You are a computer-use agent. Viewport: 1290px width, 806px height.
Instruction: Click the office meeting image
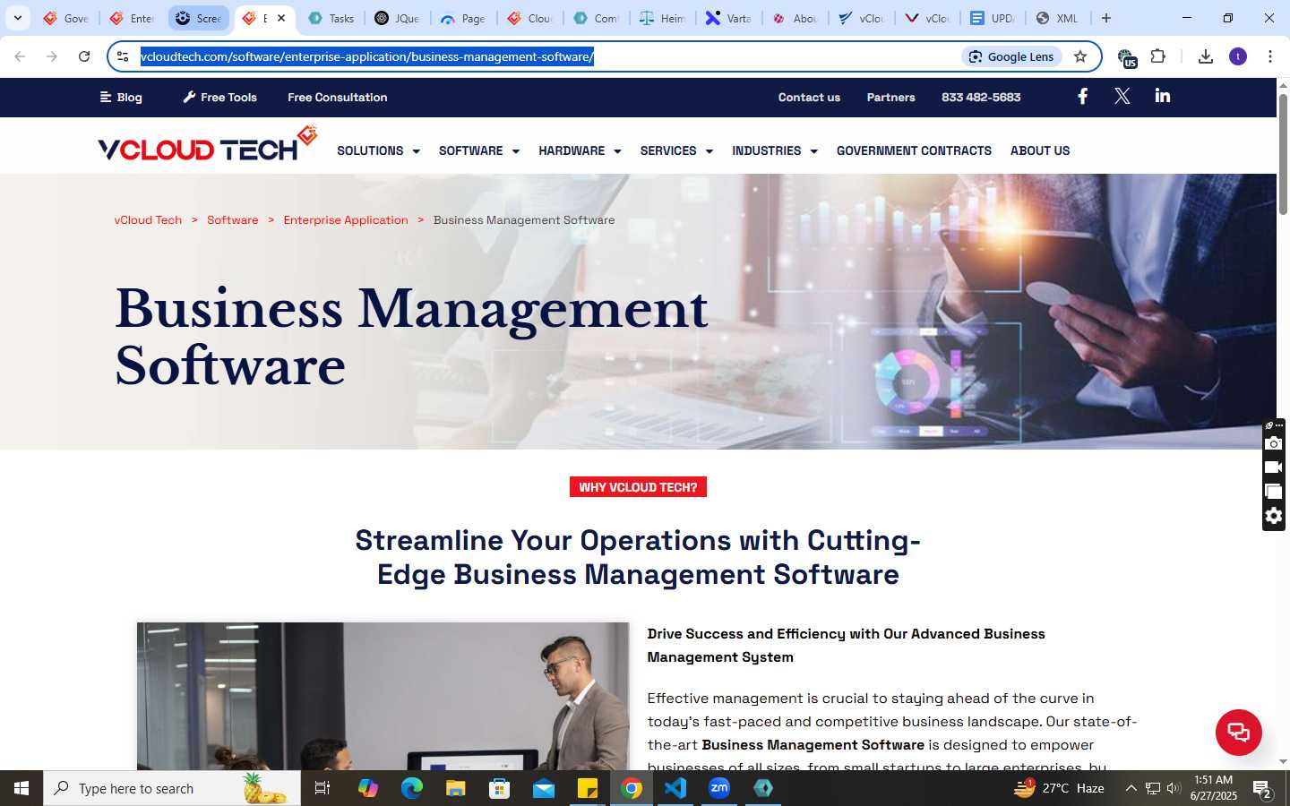pyautogui.click(x=383, y=696)
